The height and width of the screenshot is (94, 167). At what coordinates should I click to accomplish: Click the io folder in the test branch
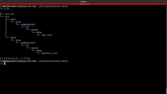pyautogui.click(x=27, y=45)
